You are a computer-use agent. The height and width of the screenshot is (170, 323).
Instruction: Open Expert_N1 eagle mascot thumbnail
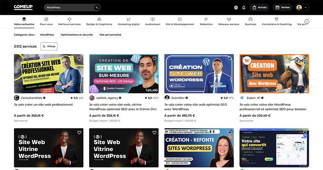click(274, 73)
